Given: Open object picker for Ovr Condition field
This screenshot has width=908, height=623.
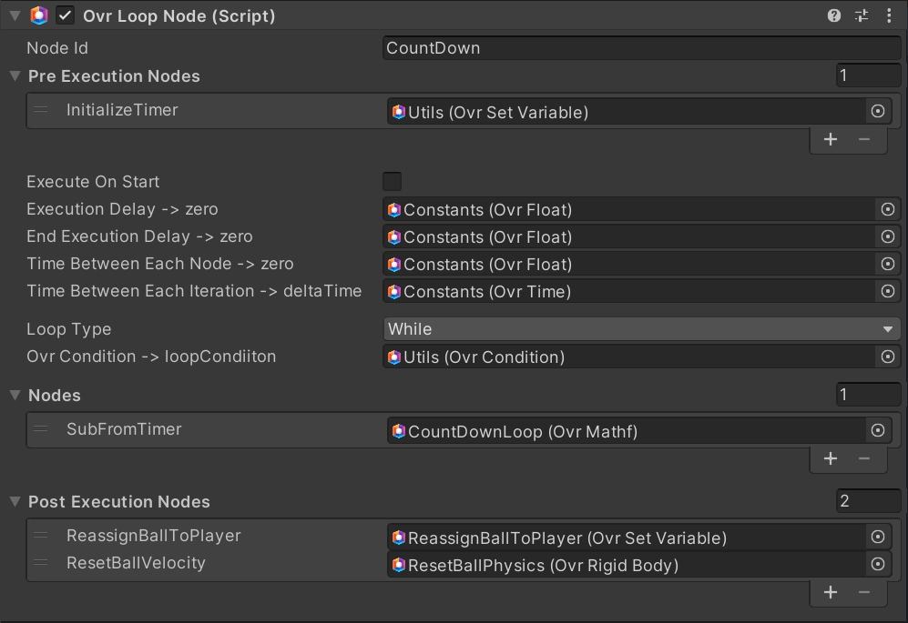Looking at the screenshot, I should point(888,357).
